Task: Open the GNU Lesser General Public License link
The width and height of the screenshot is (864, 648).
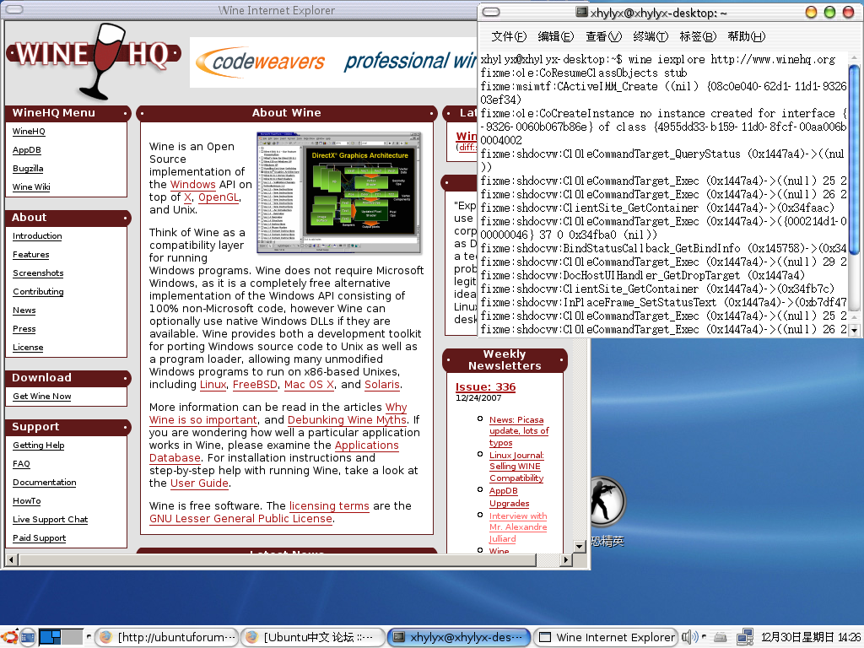Action: pos(240,519)
